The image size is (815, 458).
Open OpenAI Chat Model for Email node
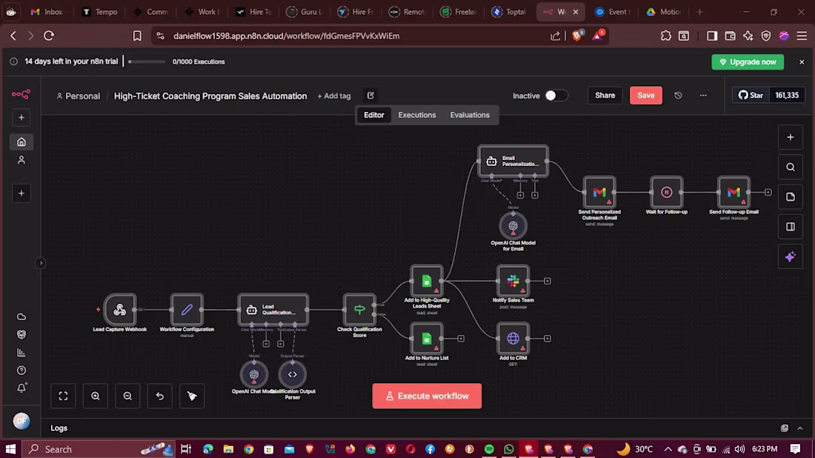click(x=513, y=225)
